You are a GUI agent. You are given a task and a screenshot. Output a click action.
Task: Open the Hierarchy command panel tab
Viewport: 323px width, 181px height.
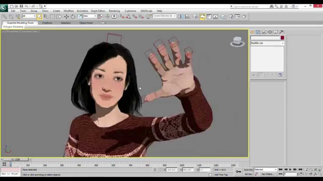point(264,32)
